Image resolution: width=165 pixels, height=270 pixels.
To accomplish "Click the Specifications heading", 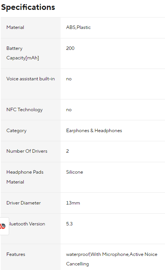I will (28, 7).
